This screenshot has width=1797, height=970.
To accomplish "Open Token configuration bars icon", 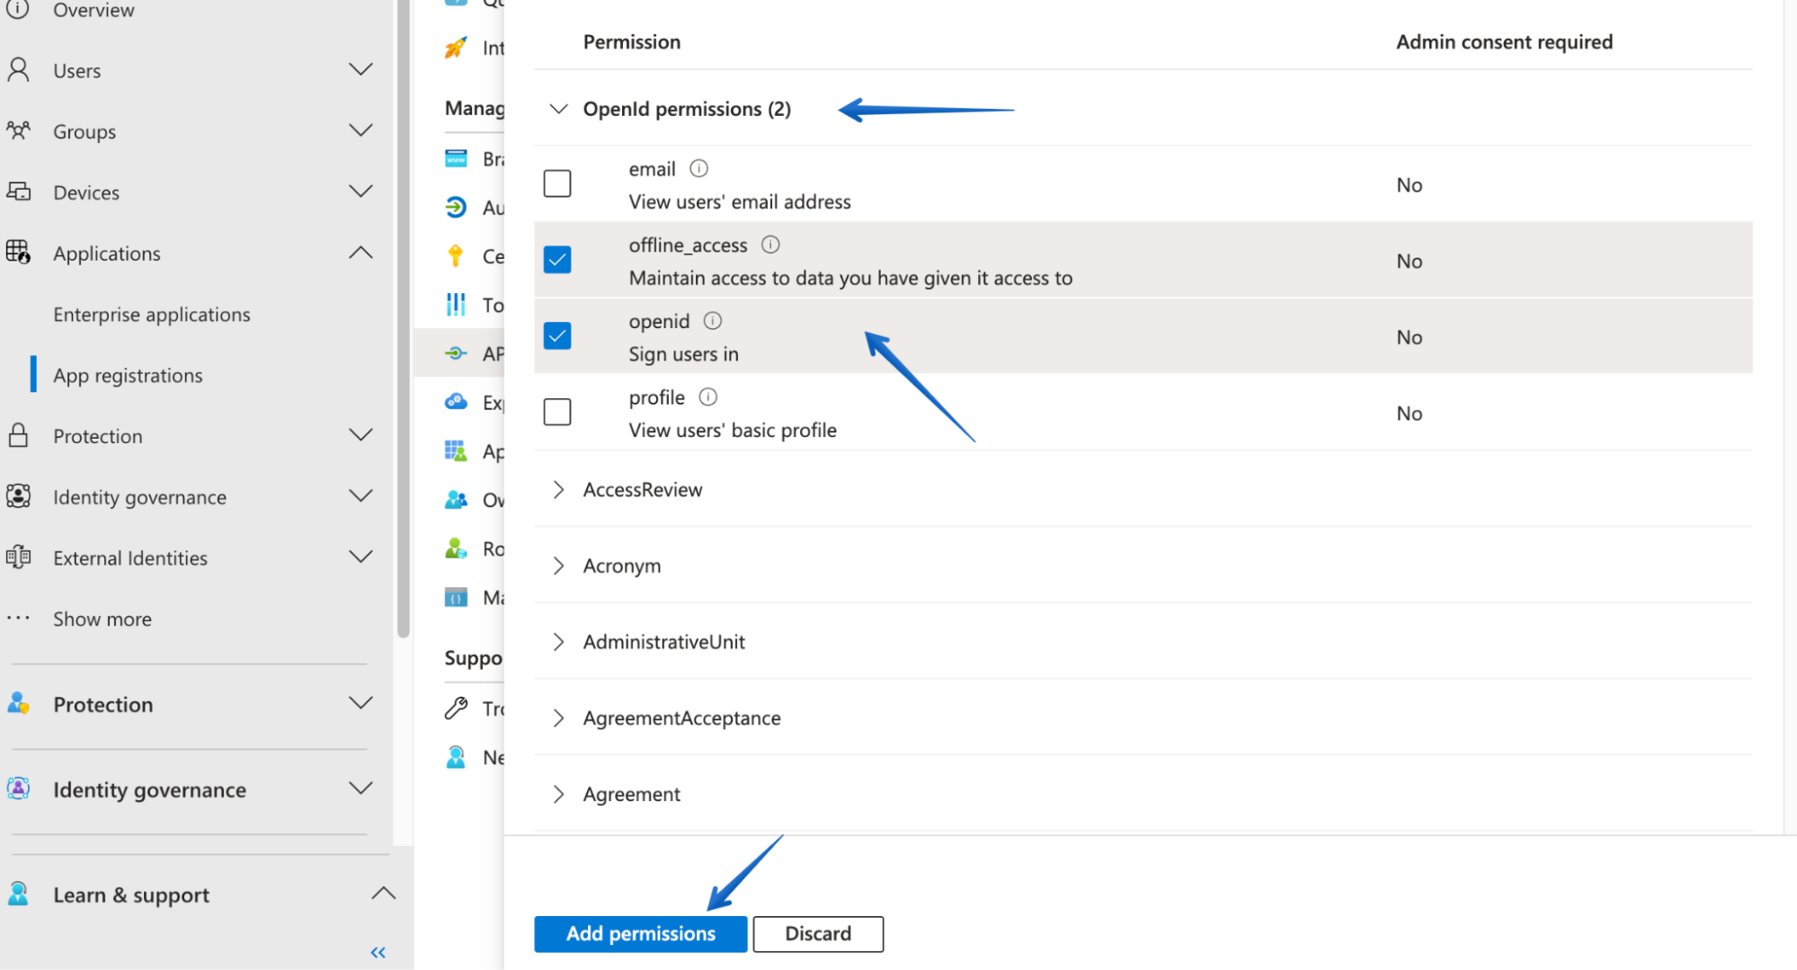I will [456, 305].
